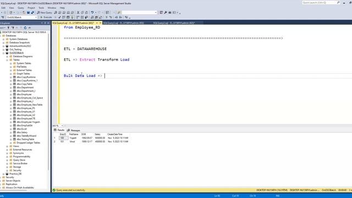
Task: Open the View menu
Action: [12, 8]
